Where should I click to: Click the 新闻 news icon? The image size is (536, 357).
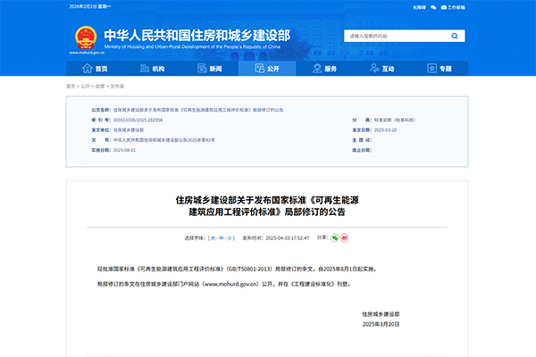click(203, 69)
